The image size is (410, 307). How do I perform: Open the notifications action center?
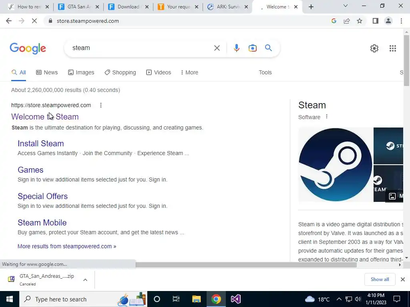[x=397, y=299]
